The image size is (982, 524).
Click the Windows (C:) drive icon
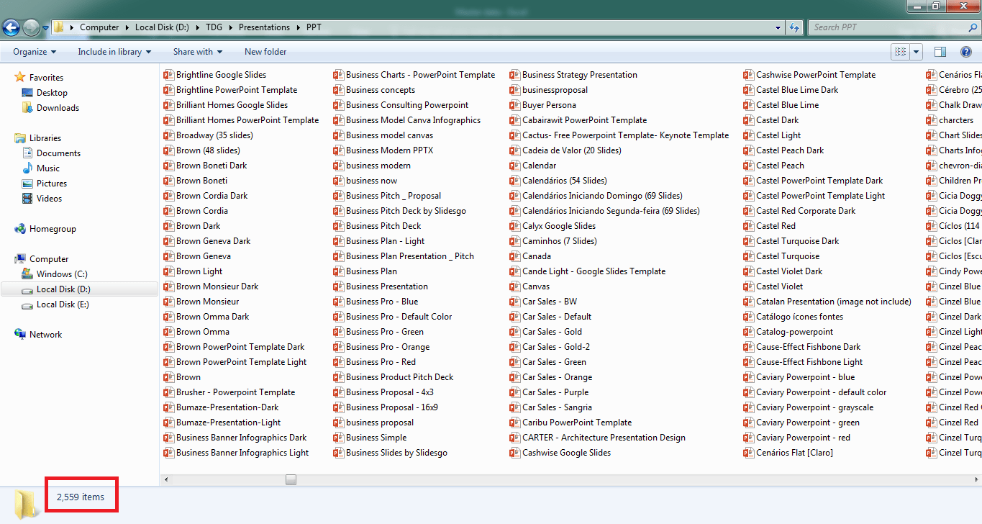[x=27, y=274]
